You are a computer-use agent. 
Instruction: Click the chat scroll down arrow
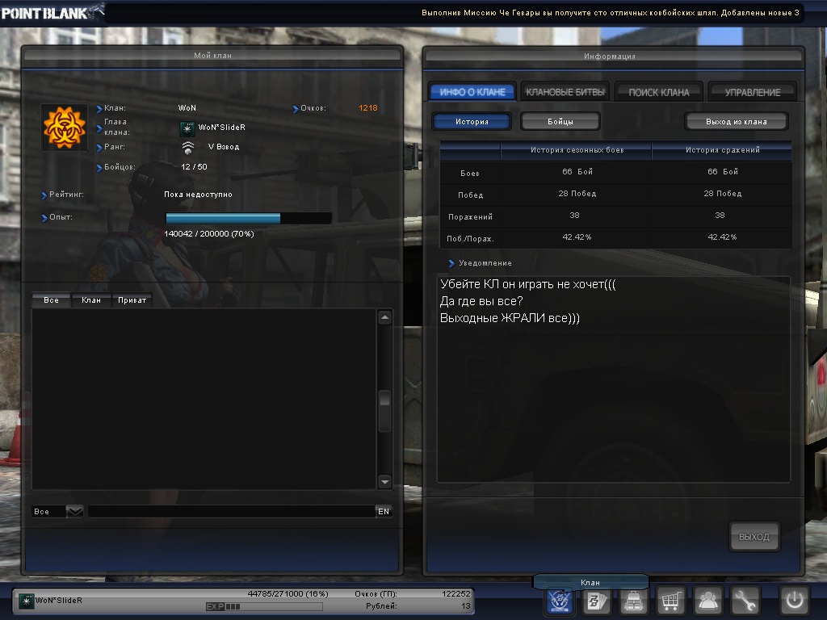[x=384, y=481]
